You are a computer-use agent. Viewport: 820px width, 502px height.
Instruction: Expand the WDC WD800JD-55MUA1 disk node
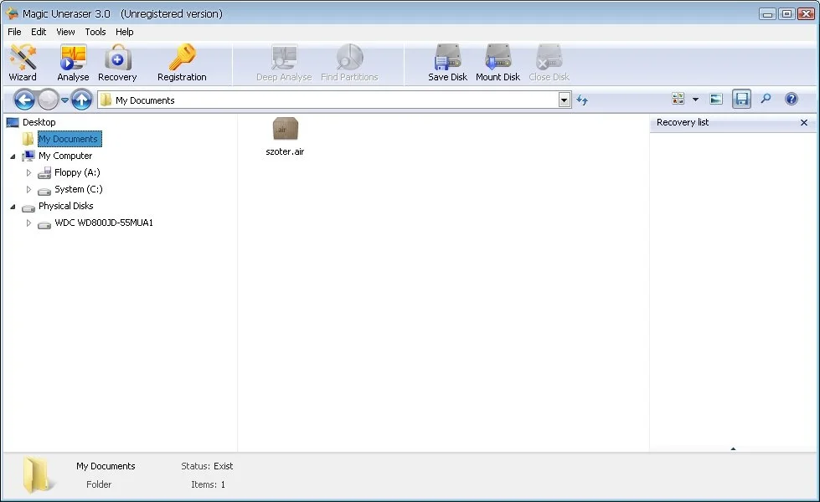28,223
